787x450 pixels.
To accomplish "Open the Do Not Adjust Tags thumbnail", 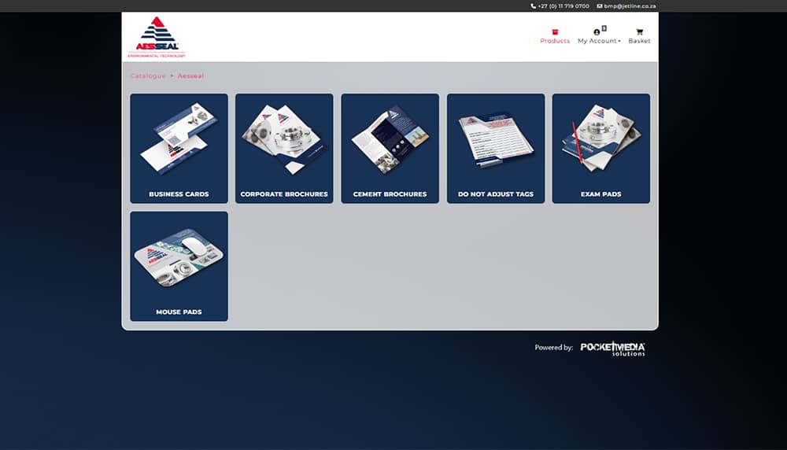I will point(495,140).
